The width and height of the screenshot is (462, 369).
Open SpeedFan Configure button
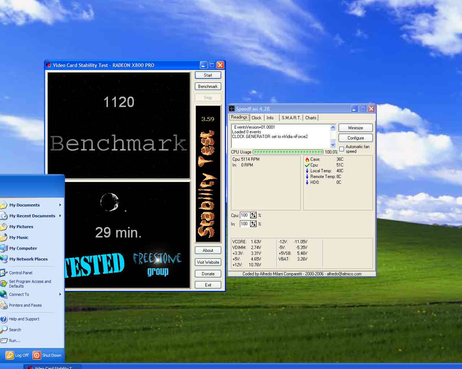click(356, 138)
